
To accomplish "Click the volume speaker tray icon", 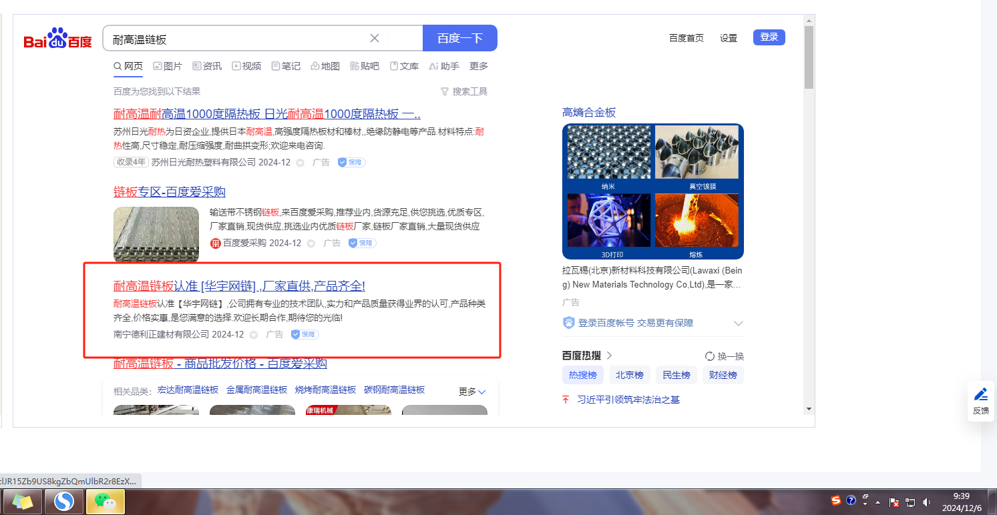I will pos(926,502).
